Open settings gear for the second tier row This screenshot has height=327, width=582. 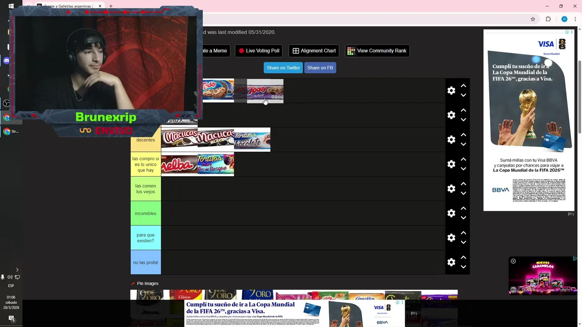(451, 115)
